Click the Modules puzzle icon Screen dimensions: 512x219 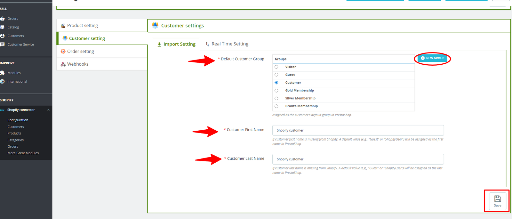(x=2, y=73)
